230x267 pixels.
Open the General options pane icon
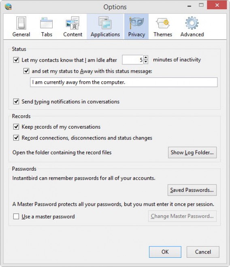click(21, 23)
